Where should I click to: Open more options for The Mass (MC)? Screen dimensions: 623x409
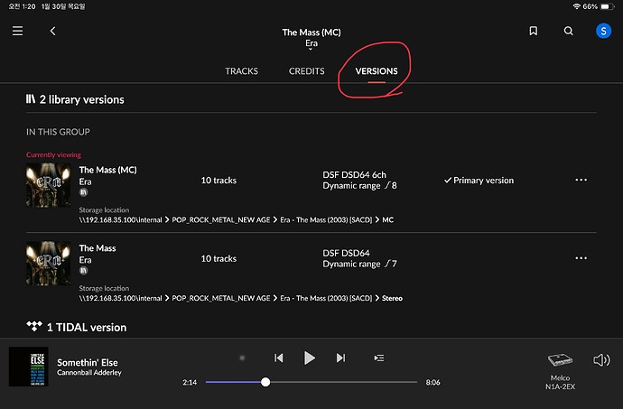coord(581,180)
